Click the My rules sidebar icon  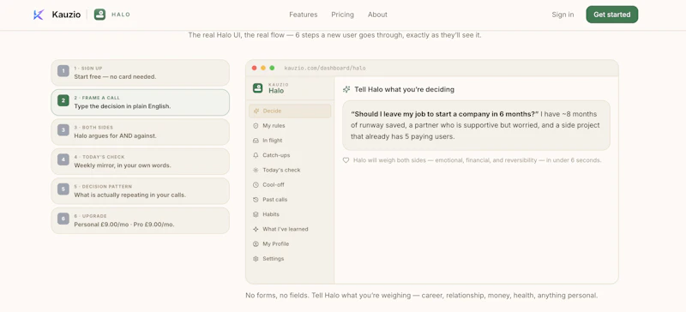click(256, 126)
